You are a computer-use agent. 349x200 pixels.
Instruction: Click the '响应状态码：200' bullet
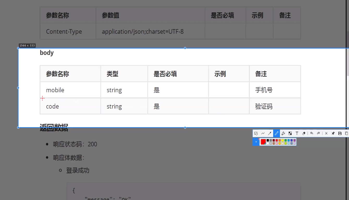click(75, 144)
